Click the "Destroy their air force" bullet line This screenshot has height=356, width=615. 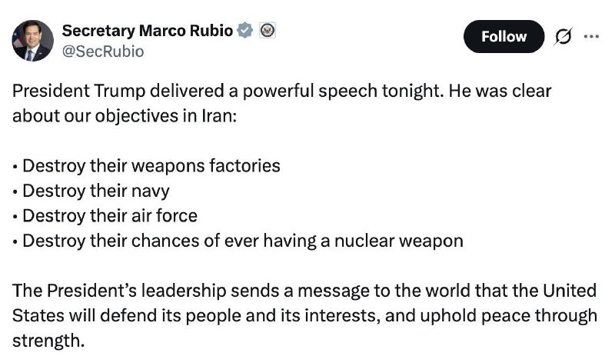(x=105, y=216)
